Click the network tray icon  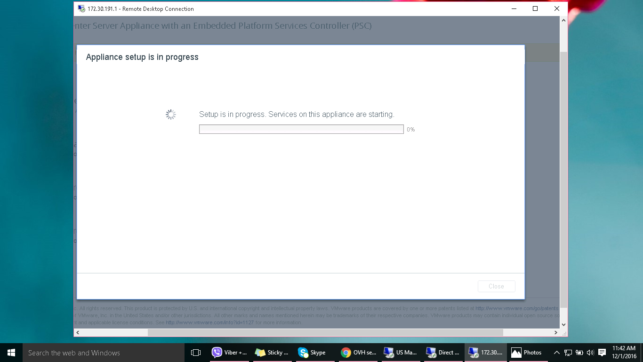tap(568, 353)
